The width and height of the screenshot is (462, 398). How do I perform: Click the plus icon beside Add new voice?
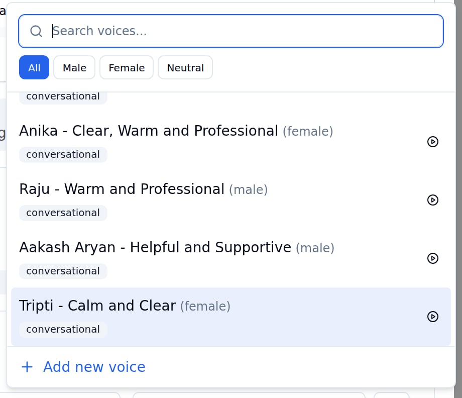tap(27, 367)
